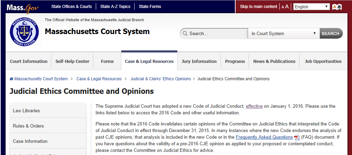This screenshot has height=155, width=352.
Task: Click the magnifier icon in search box
Action: tap(185, 33)
